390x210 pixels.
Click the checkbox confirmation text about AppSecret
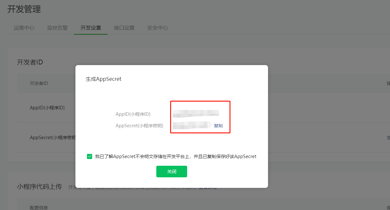coord(176,156)
